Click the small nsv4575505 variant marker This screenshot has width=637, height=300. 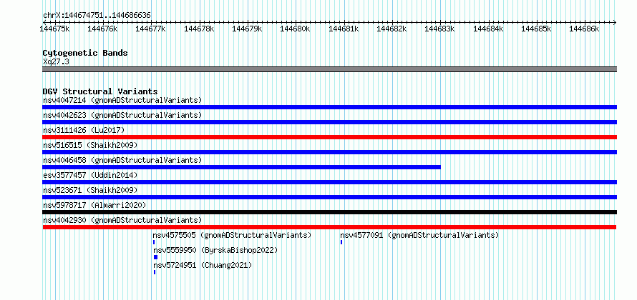pyautogui.click(x=154, y=242)
